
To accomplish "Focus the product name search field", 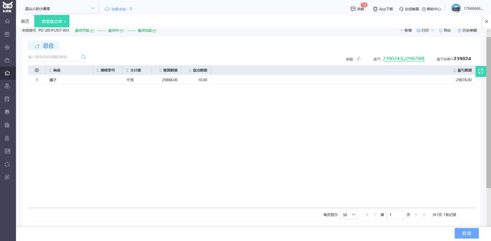I will [x=53, y=57].
